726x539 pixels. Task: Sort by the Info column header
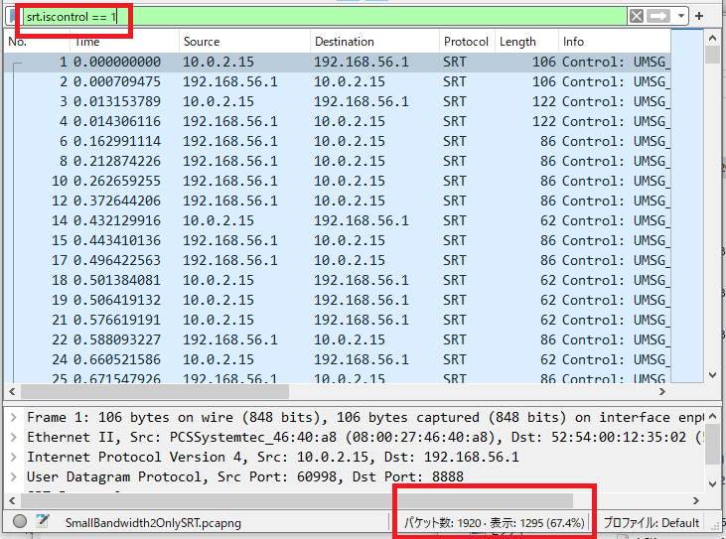pos(614,42)
